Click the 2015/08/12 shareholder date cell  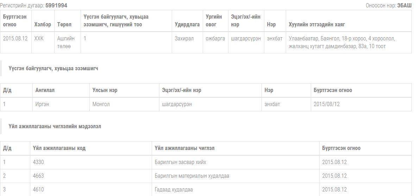coord(327,104)
